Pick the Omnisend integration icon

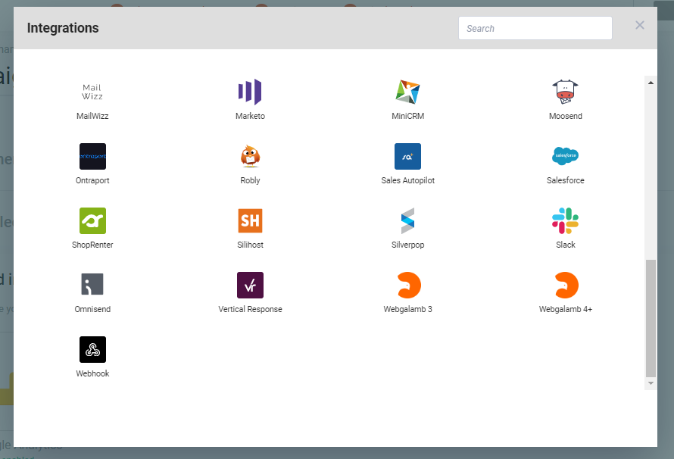(x=92, y=286)
